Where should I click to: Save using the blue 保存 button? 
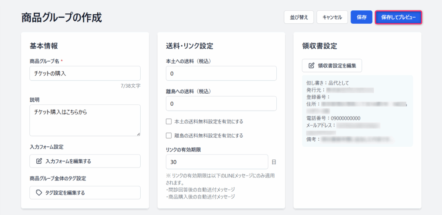click(361, 17)
